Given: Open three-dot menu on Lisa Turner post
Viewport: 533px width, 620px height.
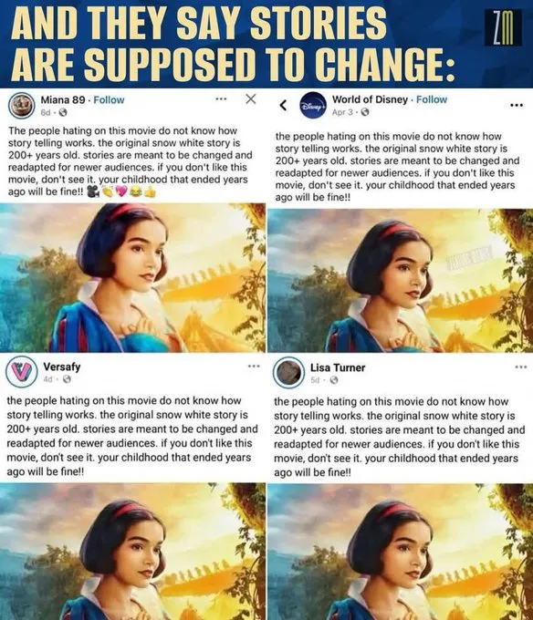Looking at the screenshot, I should tap(521, 367).
